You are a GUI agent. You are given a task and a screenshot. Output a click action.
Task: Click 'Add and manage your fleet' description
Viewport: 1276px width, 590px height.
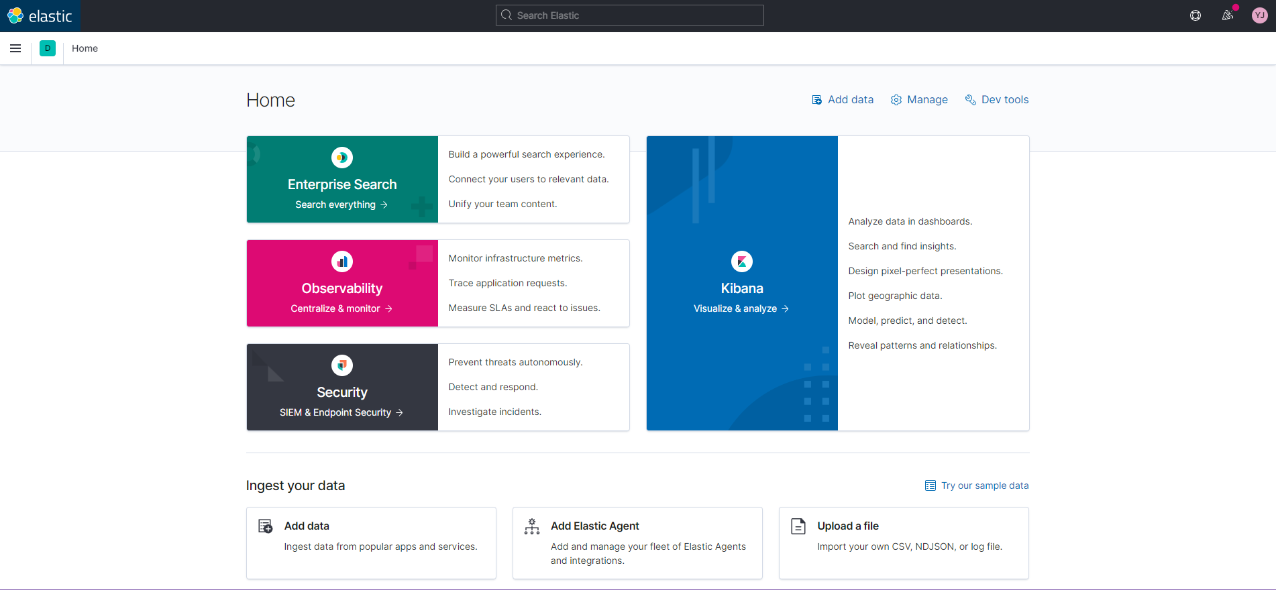[648, 554]
